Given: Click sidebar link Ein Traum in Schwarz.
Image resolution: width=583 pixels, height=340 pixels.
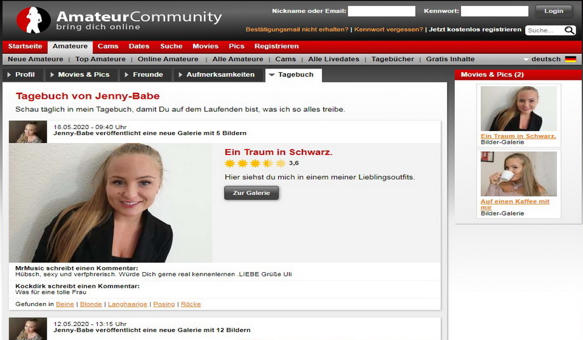Looking at the screenshot, I should [x=518, y=136].
